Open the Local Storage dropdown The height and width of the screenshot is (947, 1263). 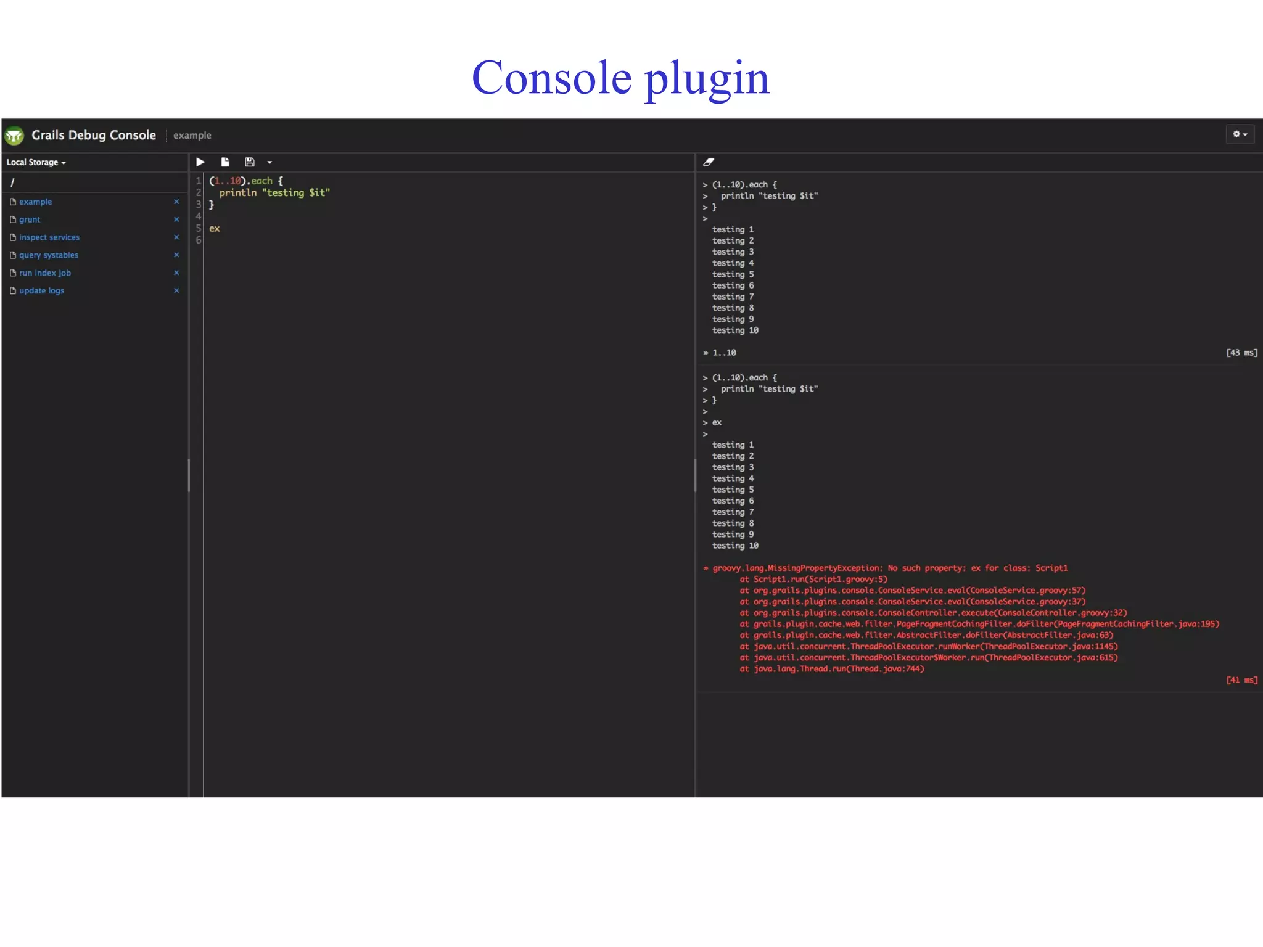click(36, 162)
